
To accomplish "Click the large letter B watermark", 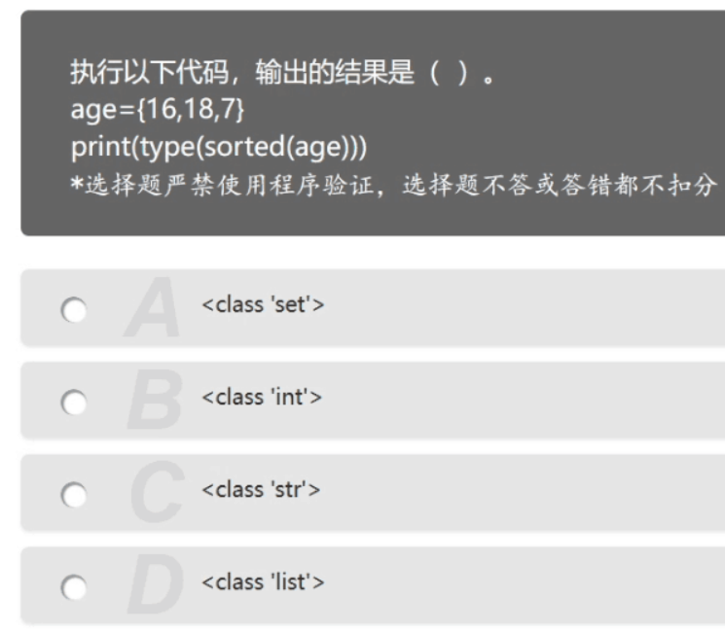I will (155, 400).
